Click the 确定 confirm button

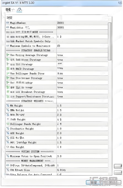click(94, 182)
